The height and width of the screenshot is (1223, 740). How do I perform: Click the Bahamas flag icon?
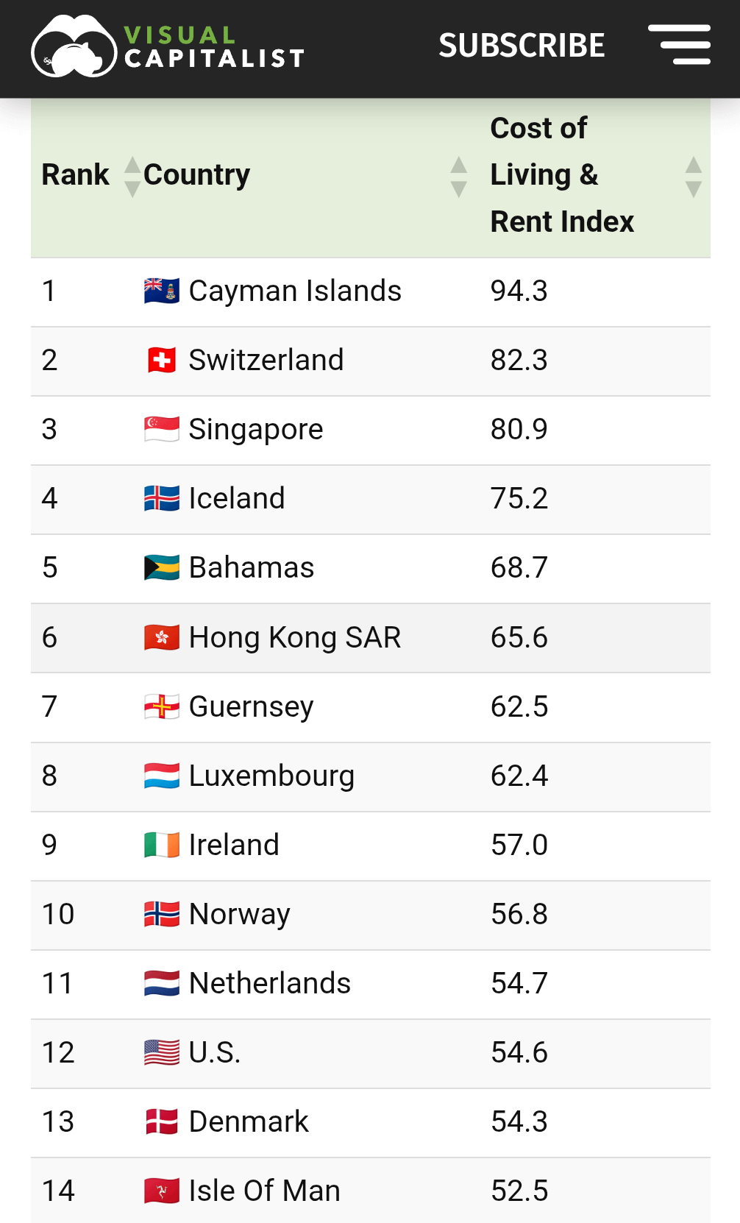162,568
